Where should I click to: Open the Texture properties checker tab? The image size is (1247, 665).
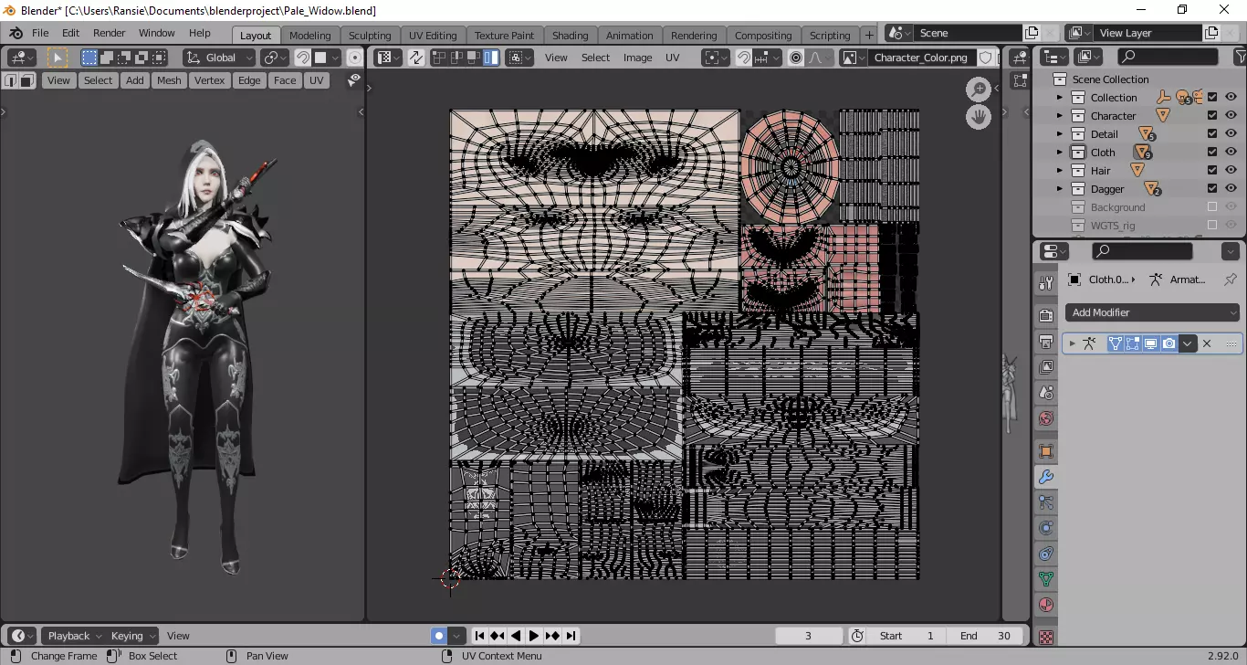1046,637
